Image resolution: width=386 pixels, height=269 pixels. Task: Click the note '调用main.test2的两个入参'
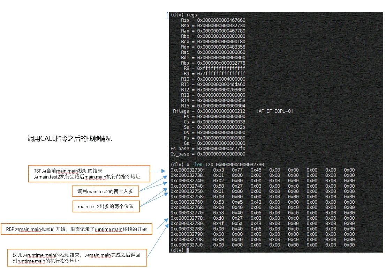[105, 191]
